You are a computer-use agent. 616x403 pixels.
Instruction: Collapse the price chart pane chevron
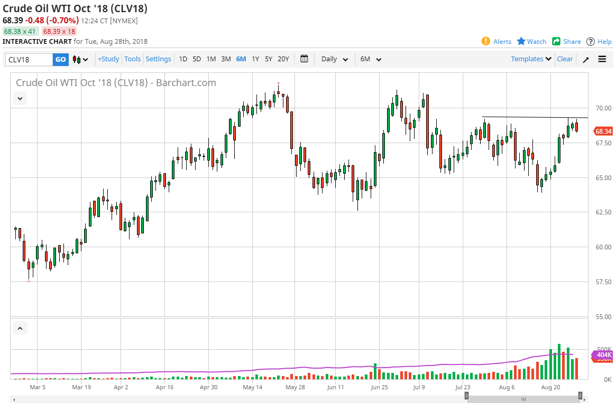coord(20,98)
